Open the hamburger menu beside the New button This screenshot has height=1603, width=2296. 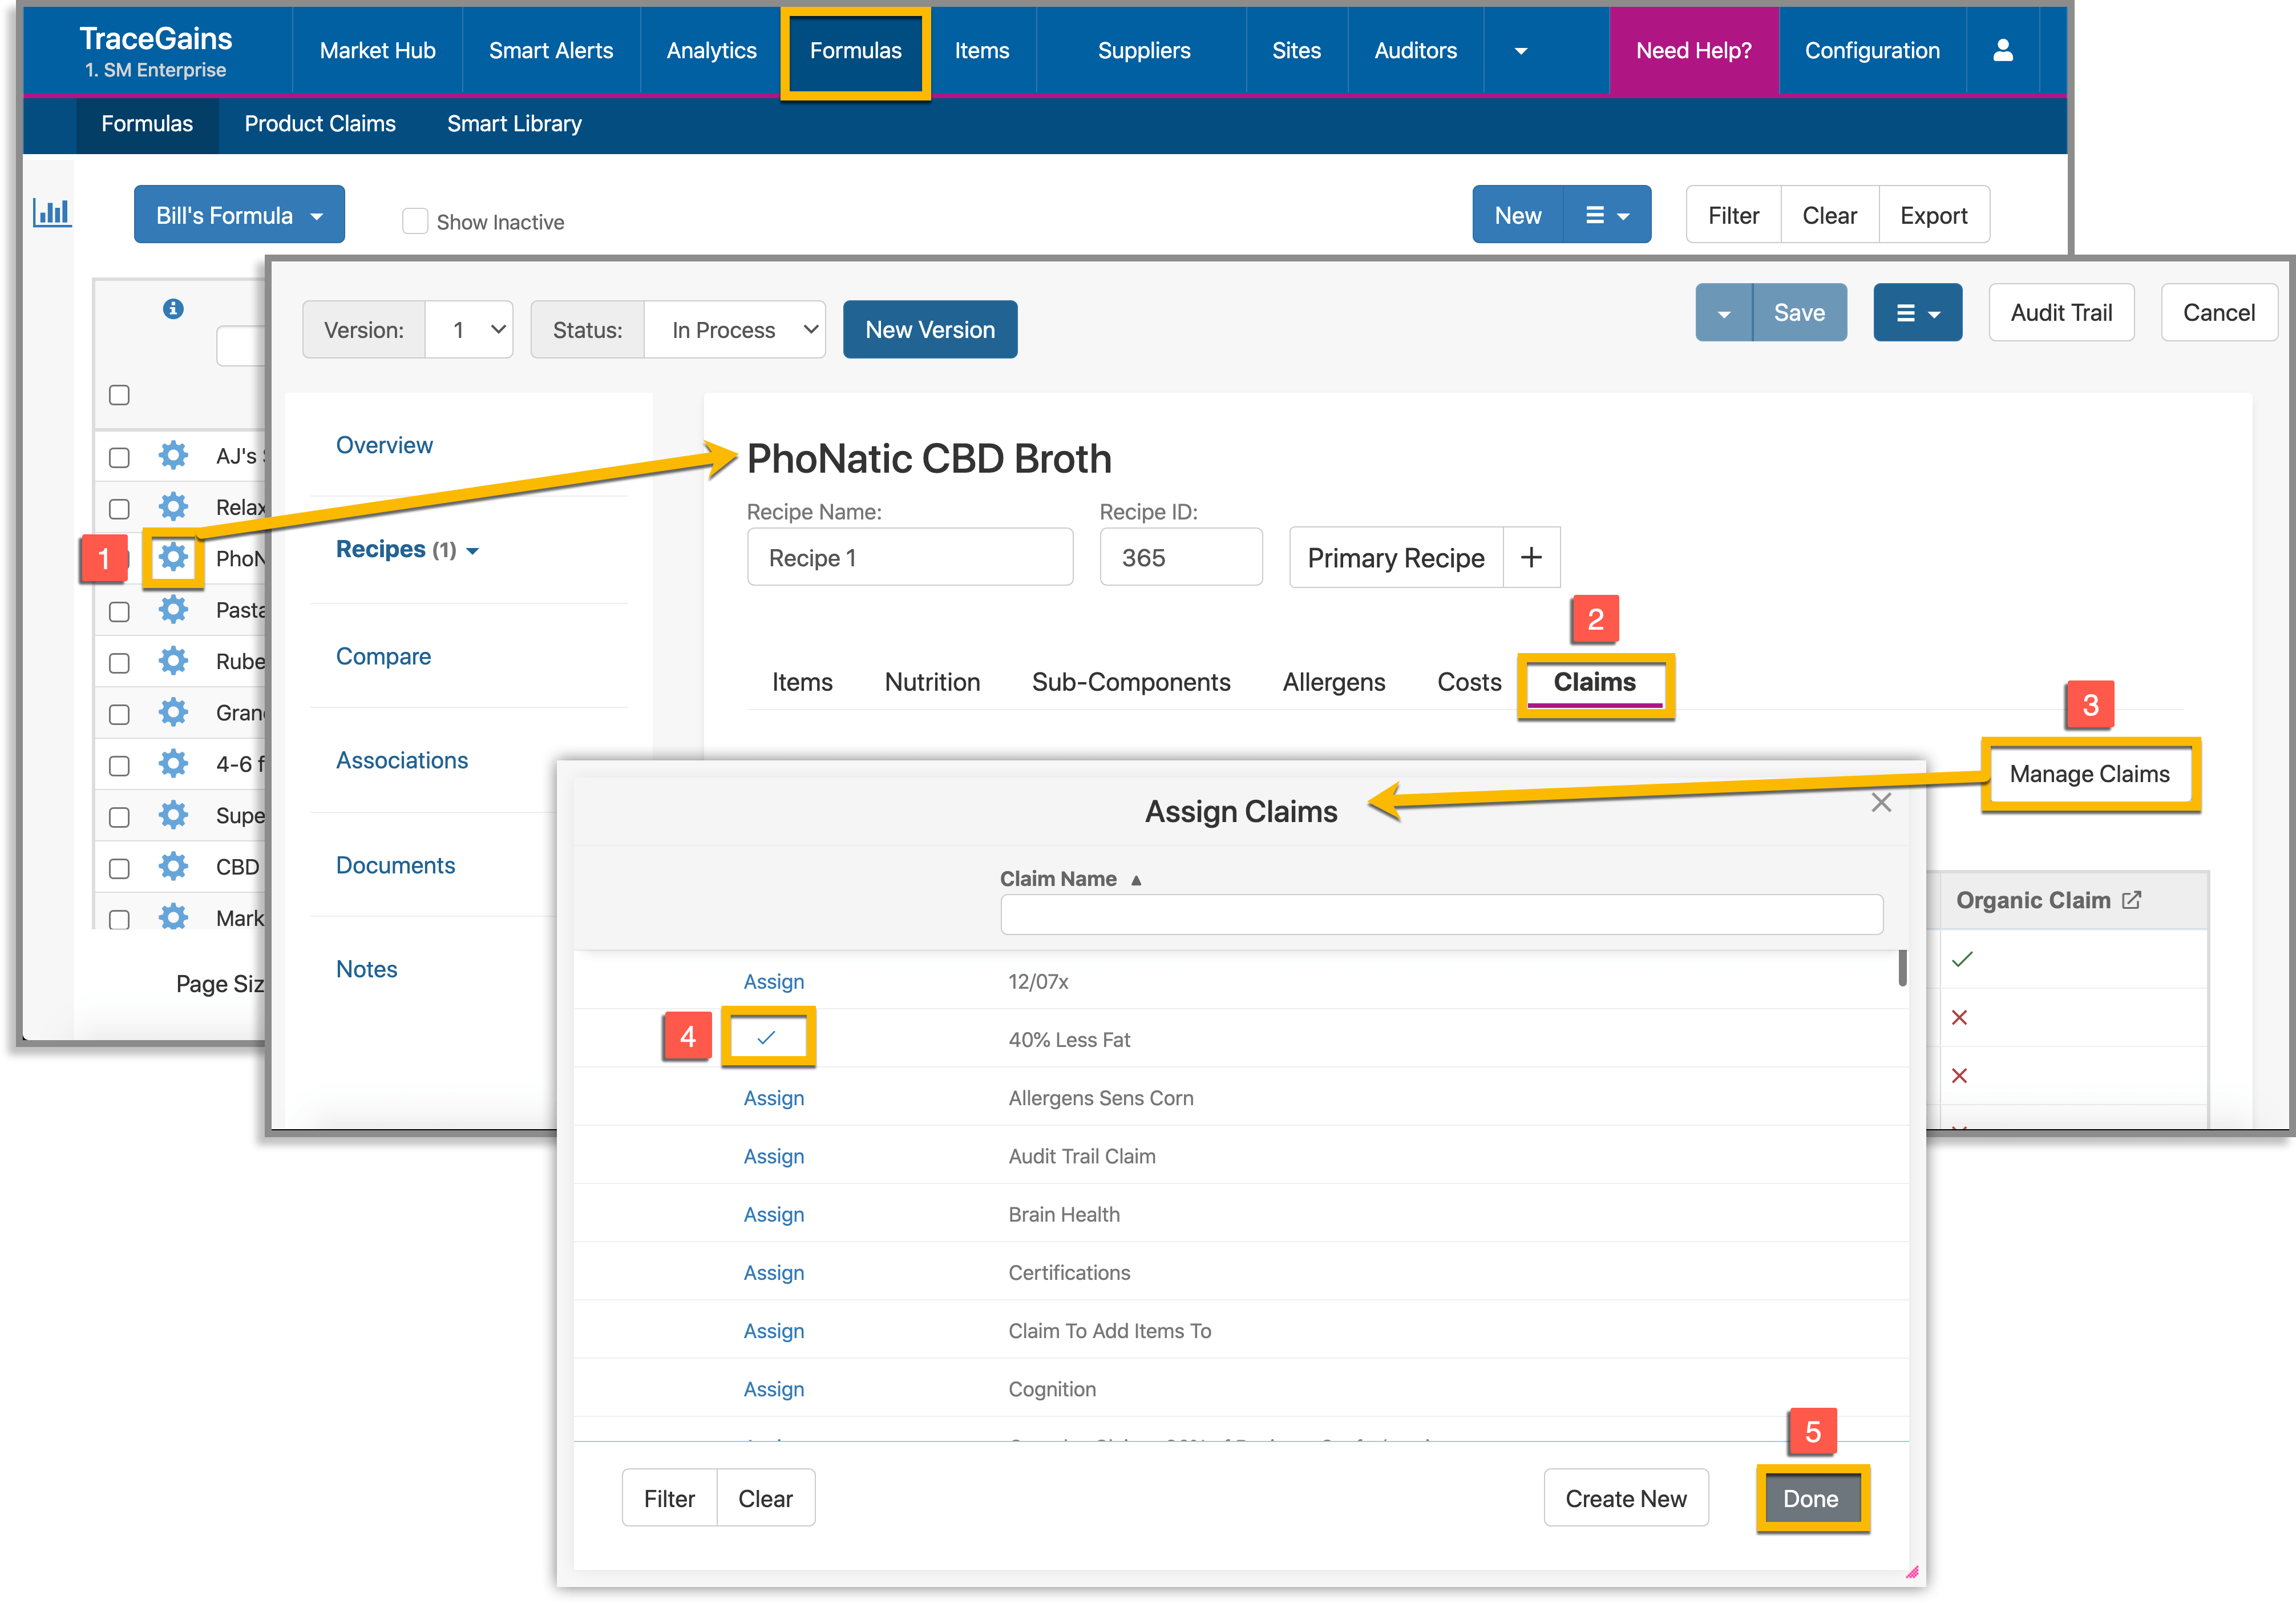(x=1605, y=213)
